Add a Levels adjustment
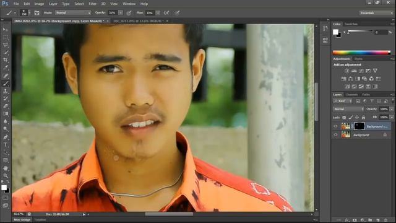The image size is (396, 223). 354,71
